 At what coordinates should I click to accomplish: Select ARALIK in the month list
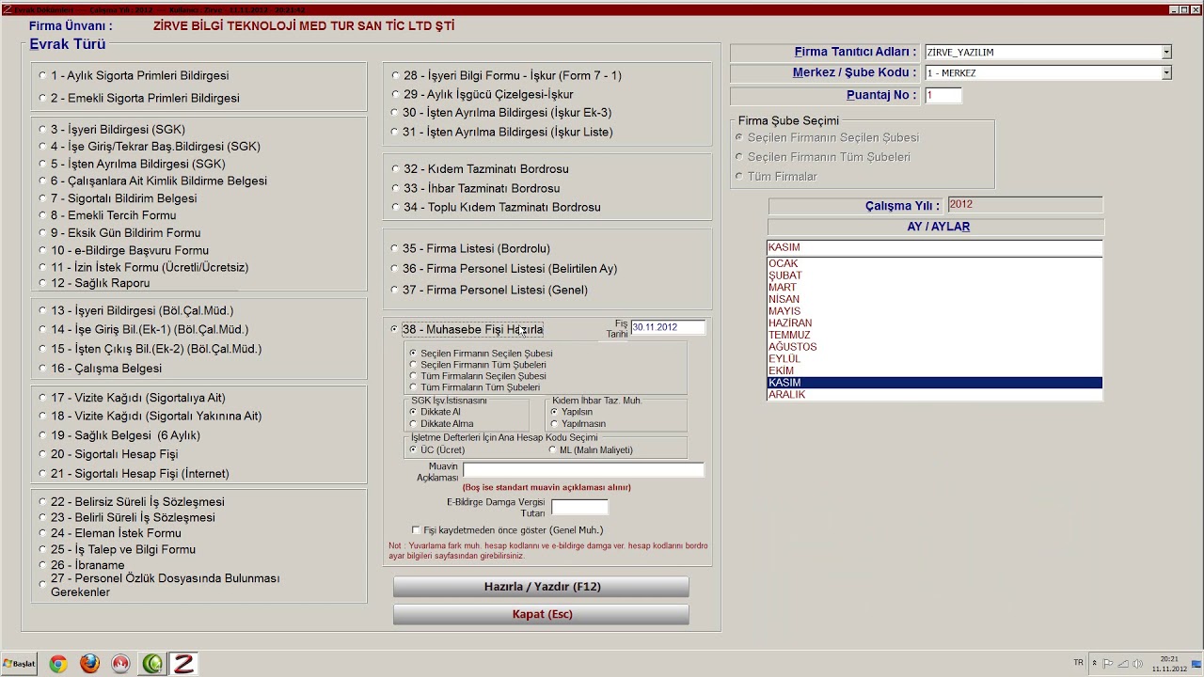(x=934, y=395)
